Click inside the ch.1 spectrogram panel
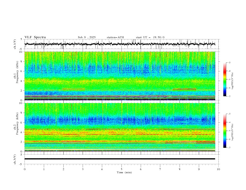Image resolution: width=246 pixels, height=190 pixels. coord(120,76)
